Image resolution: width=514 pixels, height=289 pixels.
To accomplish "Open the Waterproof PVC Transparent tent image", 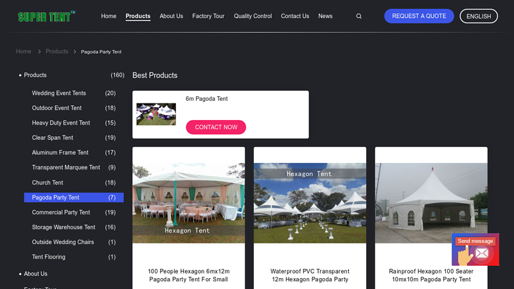I will click(310, 203).
